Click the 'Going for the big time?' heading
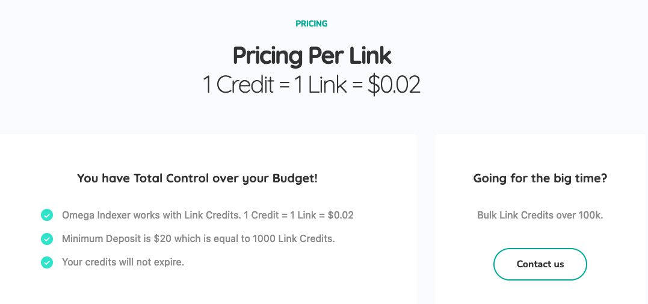Image resolution: width=648 pixels, height=304 pixels. coord(540,178)
